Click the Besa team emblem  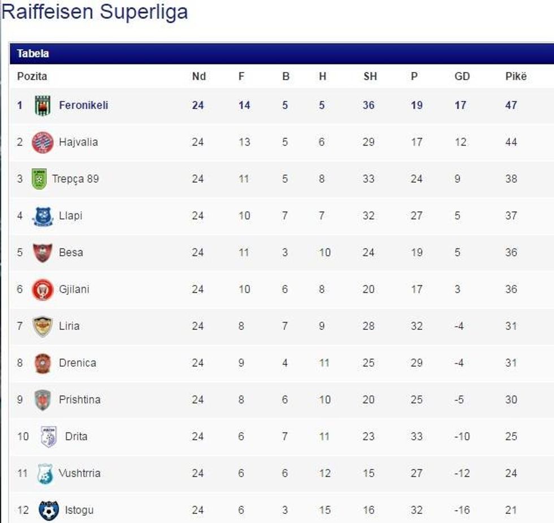[42, 252]
